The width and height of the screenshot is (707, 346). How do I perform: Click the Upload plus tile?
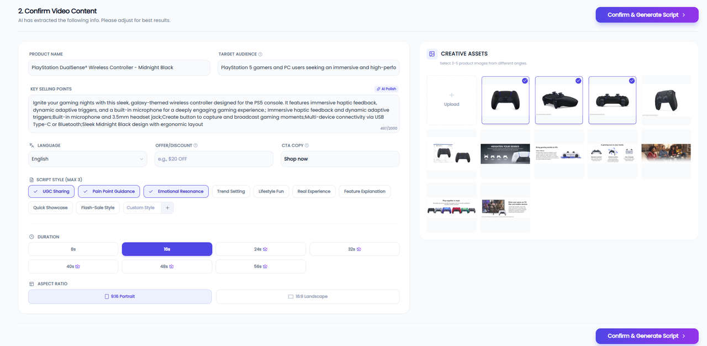click(x=451, y=100)
